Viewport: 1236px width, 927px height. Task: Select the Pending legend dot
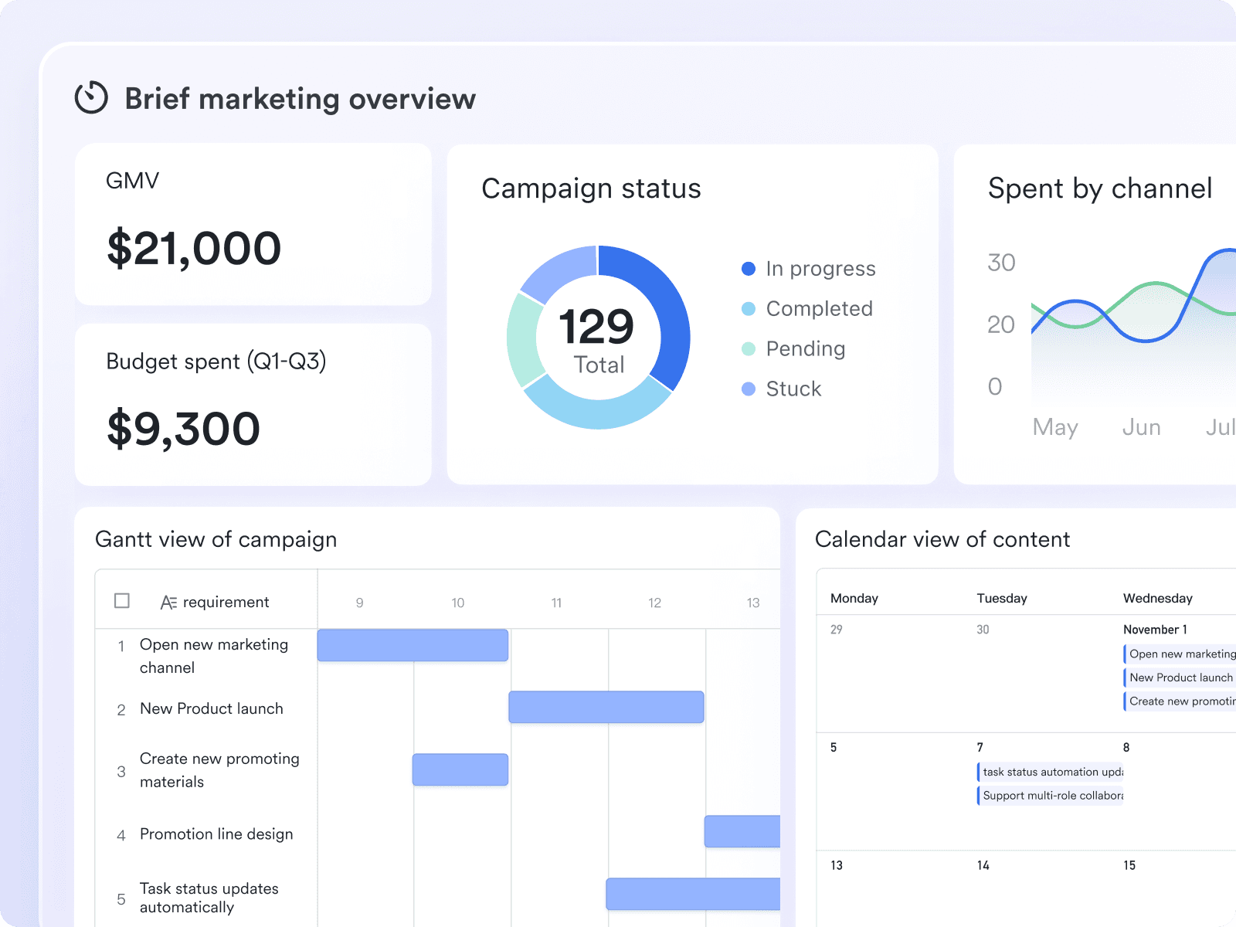click(x=749, y=349)
